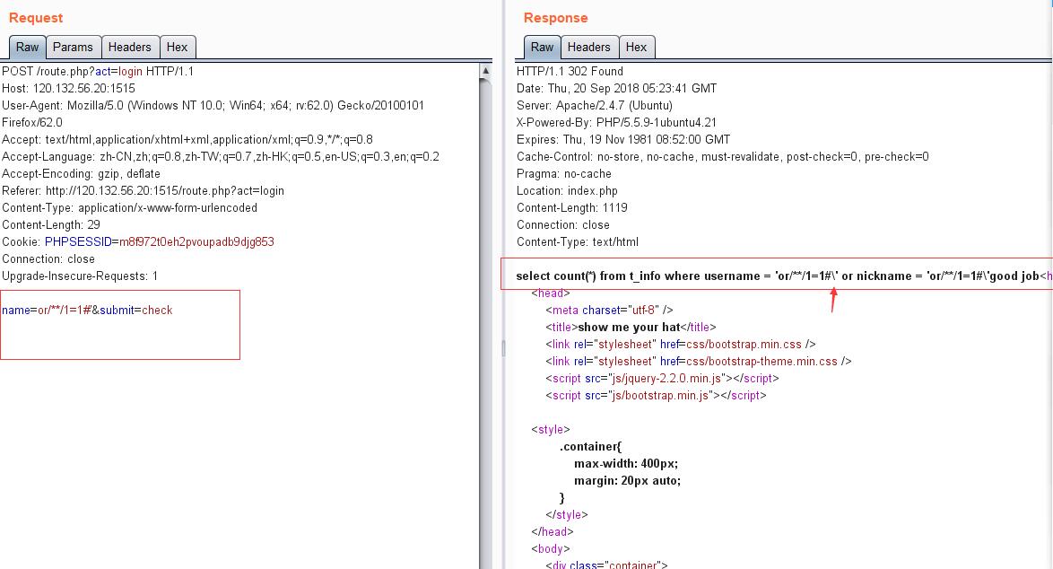Open the Request Headers tab

click(130, 47)
